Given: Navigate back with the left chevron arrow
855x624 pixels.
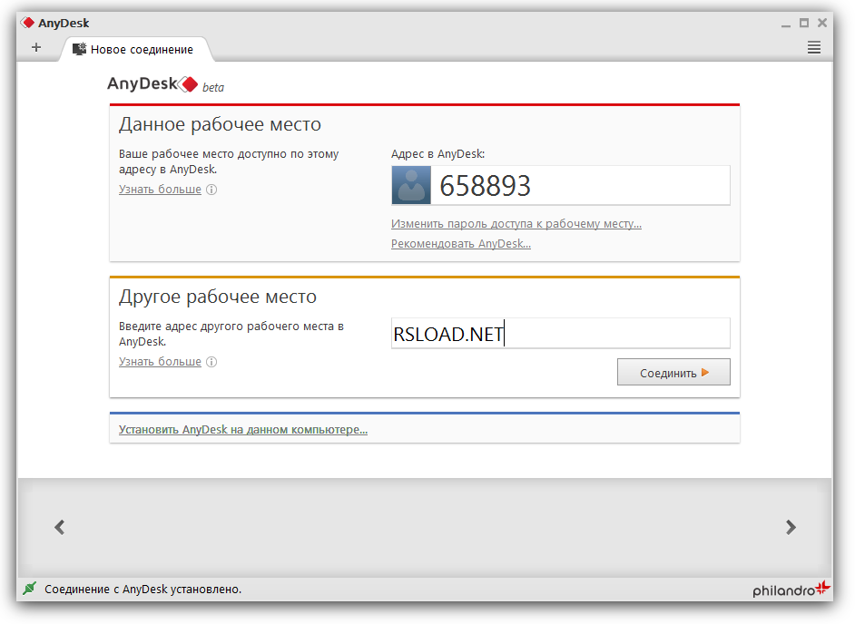Looking at the screenshot, I should pos(59,527).
